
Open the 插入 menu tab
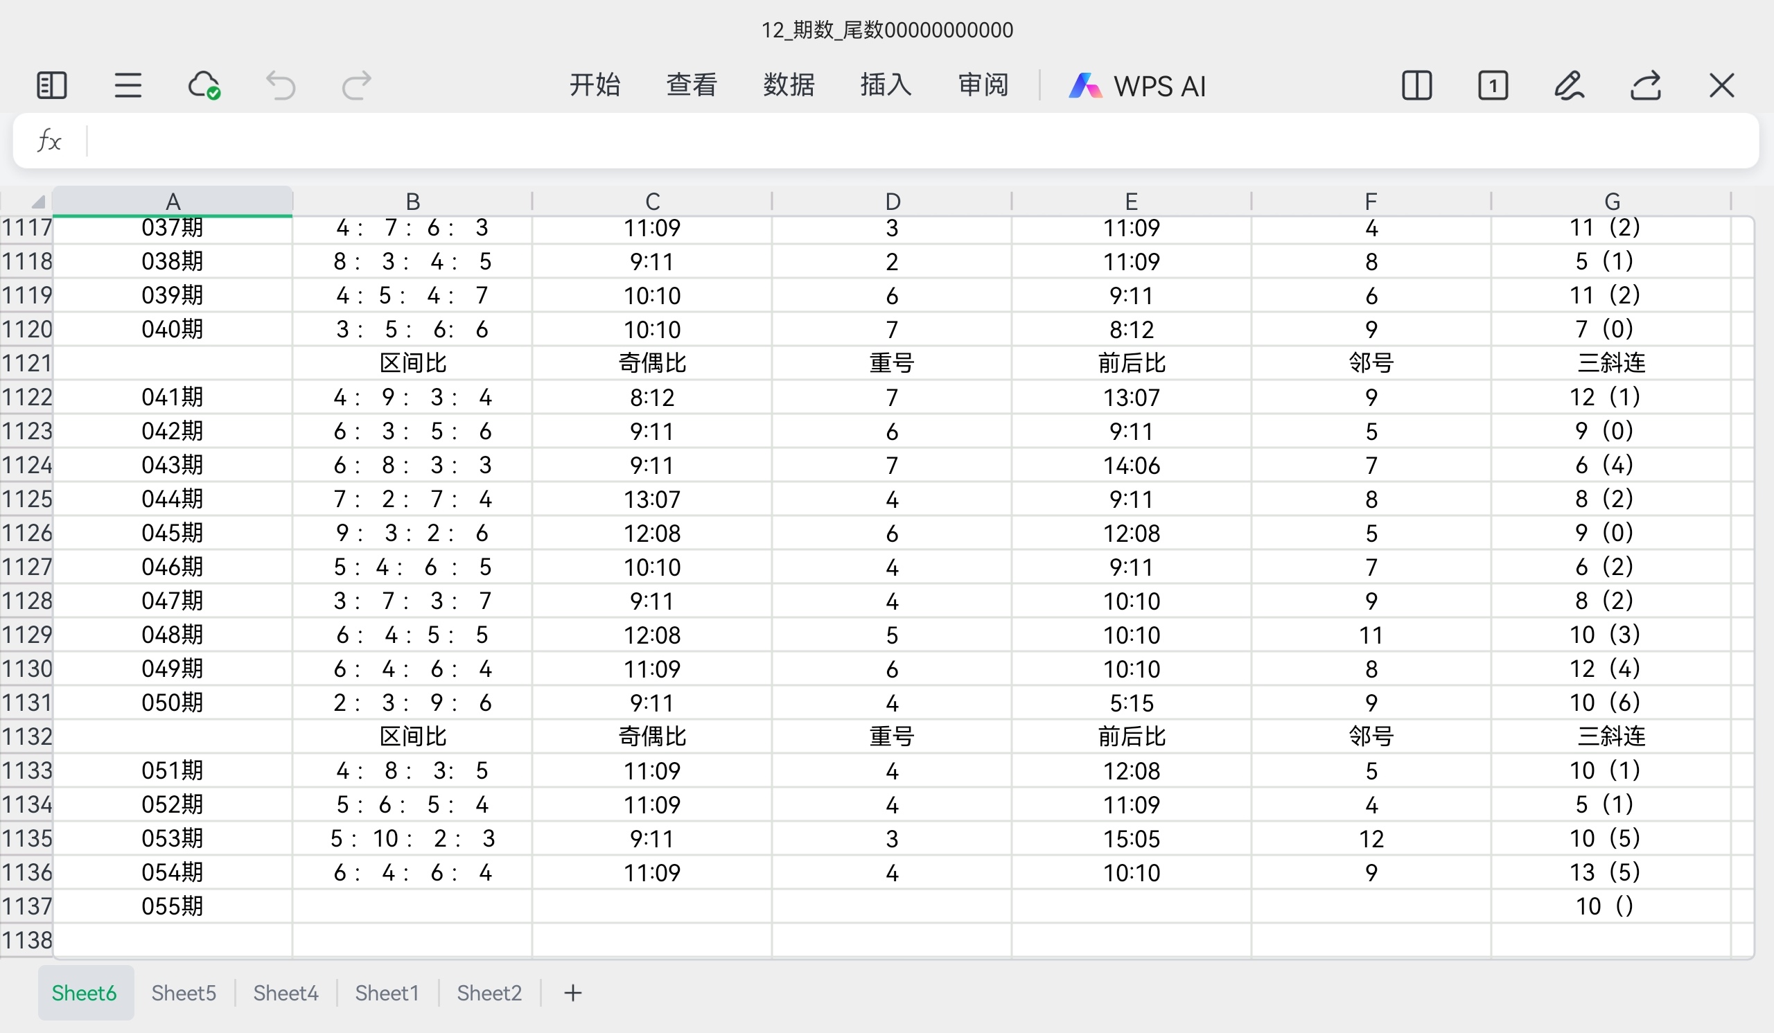point(886,85)
